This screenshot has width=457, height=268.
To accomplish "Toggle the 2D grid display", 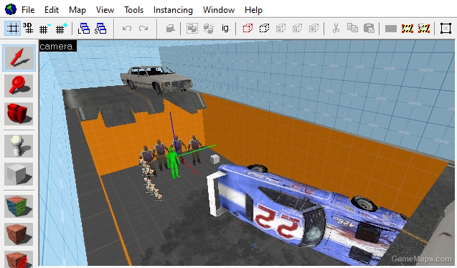I will pyautogui.click(x=12, y=28).
